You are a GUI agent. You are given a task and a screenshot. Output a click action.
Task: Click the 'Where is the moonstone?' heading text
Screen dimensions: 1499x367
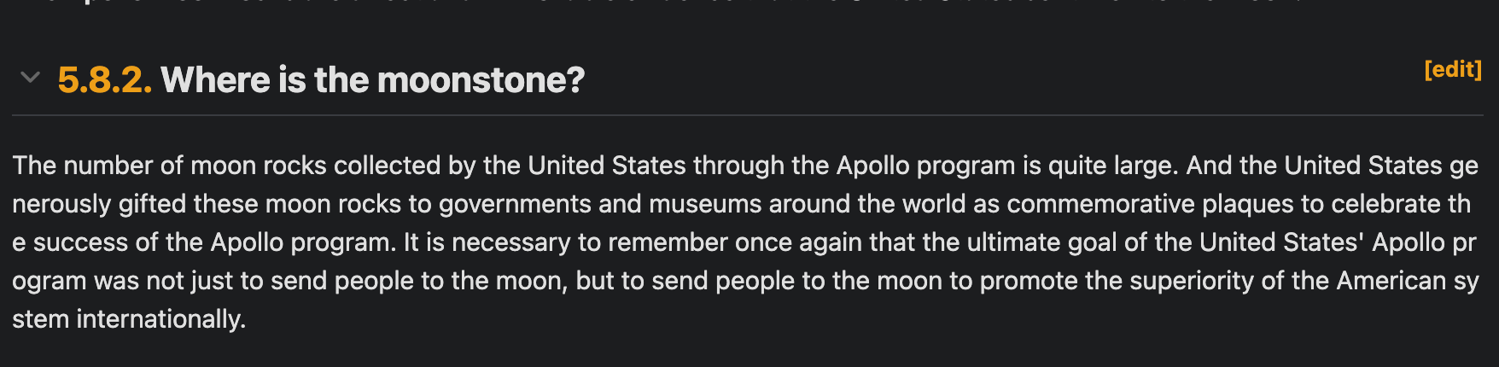(372, 80)
